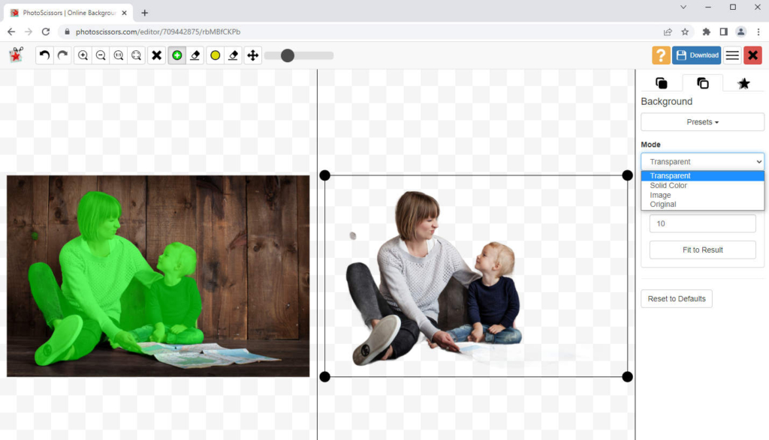Viewport: 769px width, 440px height.
Task: Select the green foreground marker tool
Action: (176, 55)
